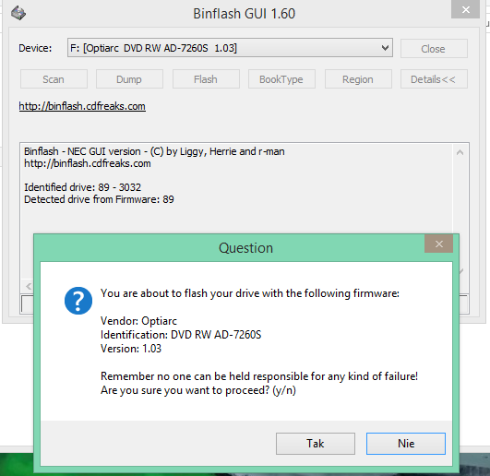
Task: Click the 'Identified drive: 89 - 3032' log line
Action: click(x=82, y=187)
